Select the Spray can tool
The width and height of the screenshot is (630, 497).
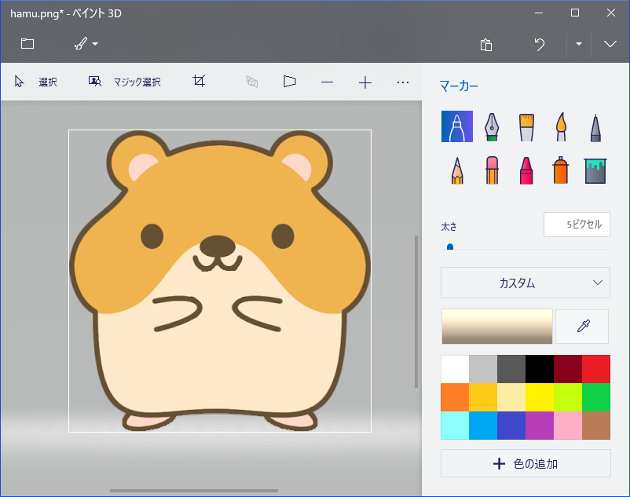[x=561, y=170]
